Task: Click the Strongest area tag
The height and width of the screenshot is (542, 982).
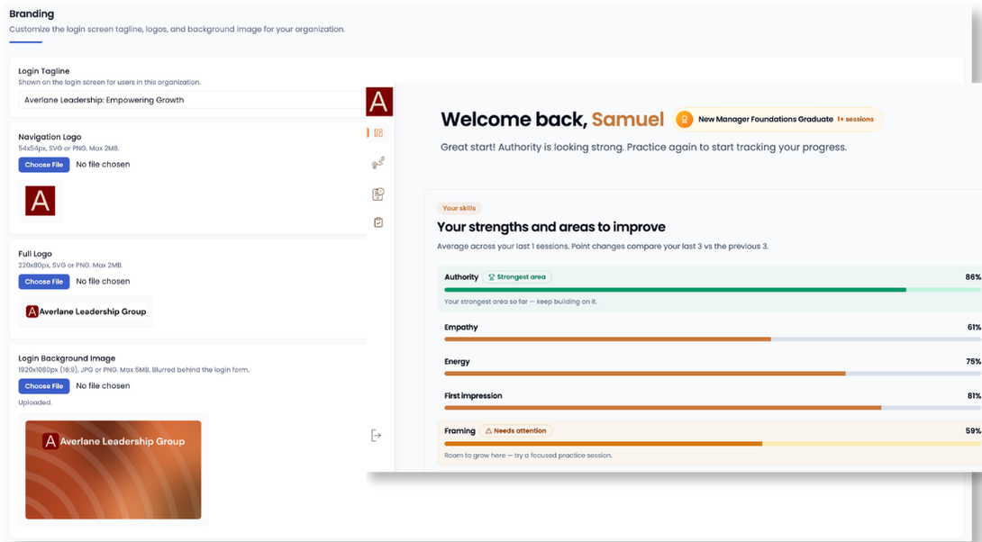Action: [x=517, y=276]
